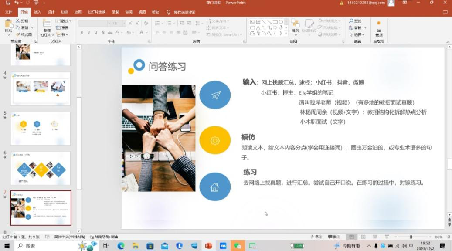Open the Select (选择) dropdown in editing group
The width and height of the screenshot is (452, 251).
(357, 34)
